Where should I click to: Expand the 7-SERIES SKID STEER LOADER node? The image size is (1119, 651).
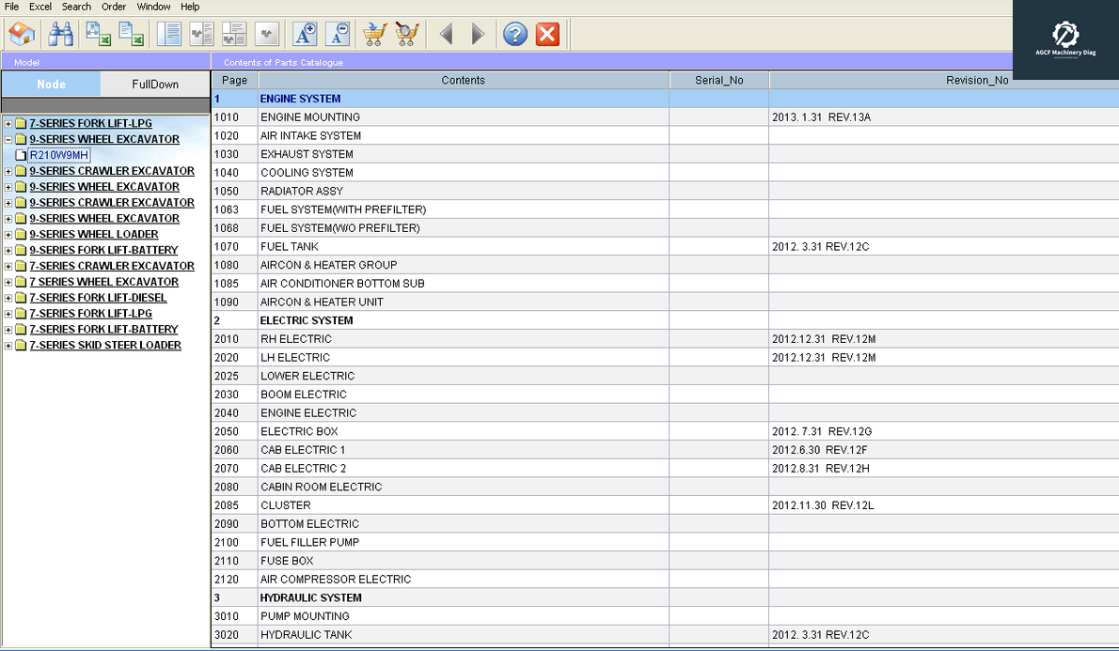pyautogui.click(x=8, y=345)
